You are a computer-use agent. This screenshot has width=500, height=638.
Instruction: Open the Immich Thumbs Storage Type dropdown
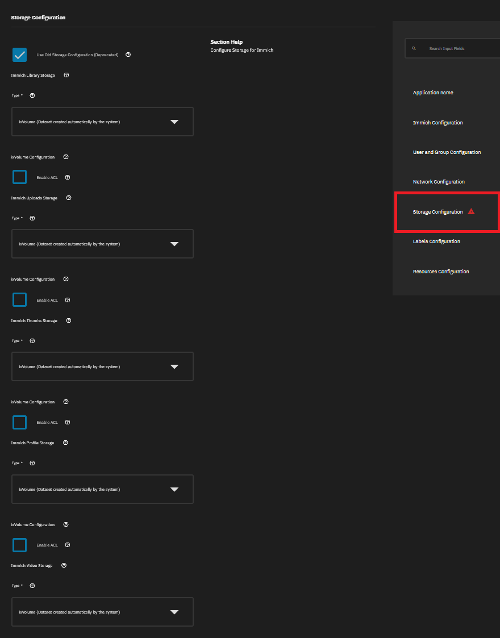(x=102, y=366)
